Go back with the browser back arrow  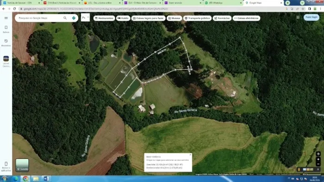tap(4, 9)
